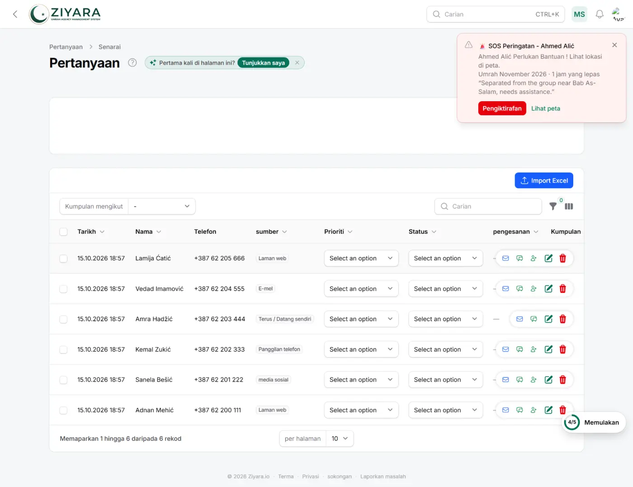Open the table filter funnel icon
This screenshot has height=487, width=633.
point(553,206)
